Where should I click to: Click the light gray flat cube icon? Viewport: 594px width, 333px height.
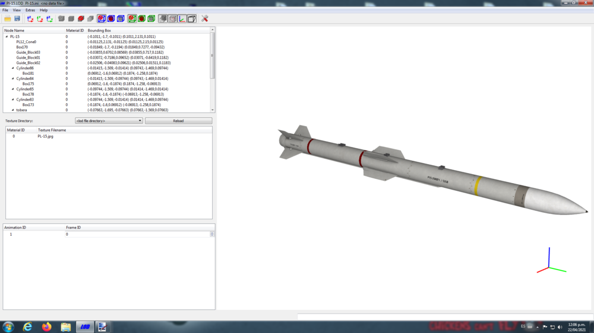[x=90, y=18]
